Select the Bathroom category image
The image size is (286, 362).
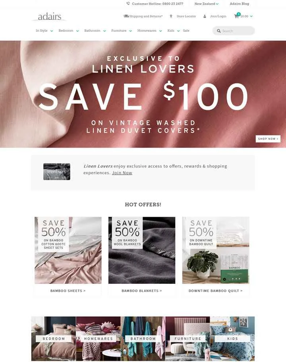(143, 339)
